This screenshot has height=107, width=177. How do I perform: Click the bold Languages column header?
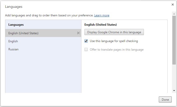pos(16,25)
